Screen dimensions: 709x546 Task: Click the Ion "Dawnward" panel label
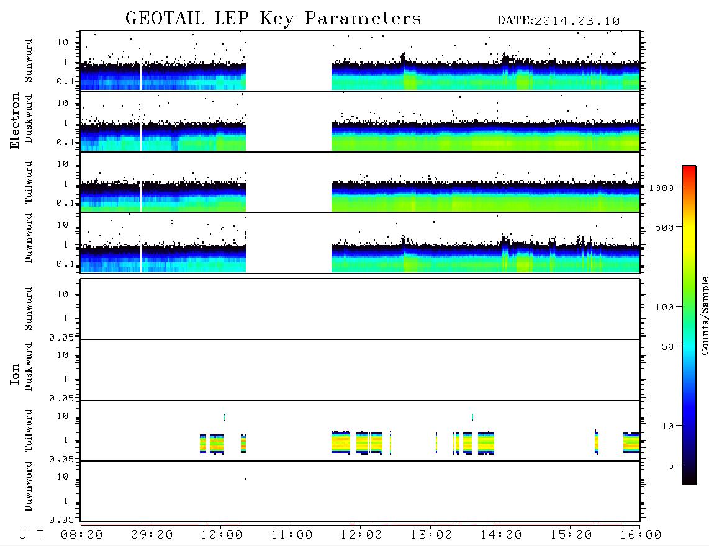click(29, 486)
